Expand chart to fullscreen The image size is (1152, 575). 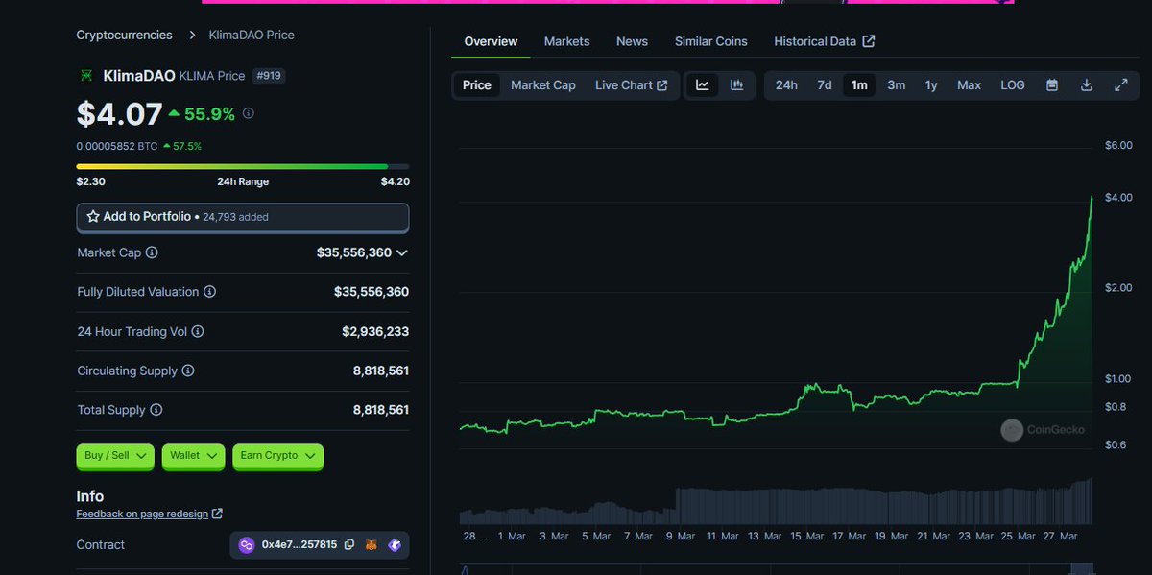pos(1120,84)
